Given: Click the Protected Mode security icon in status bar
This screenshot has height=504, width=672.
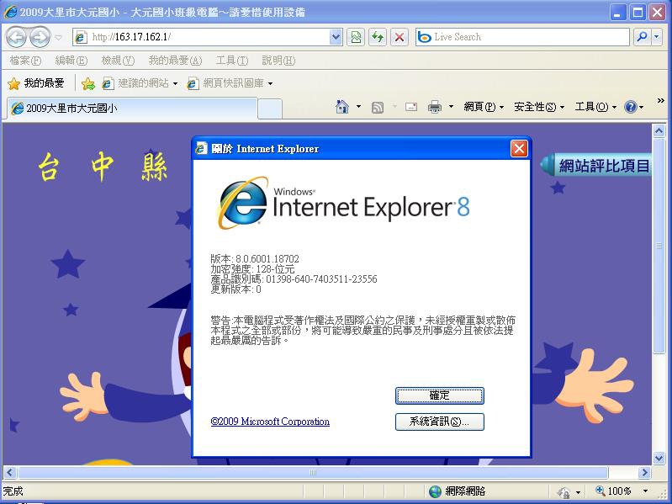Looking at the screenshot, I should (x=564, y=492).
